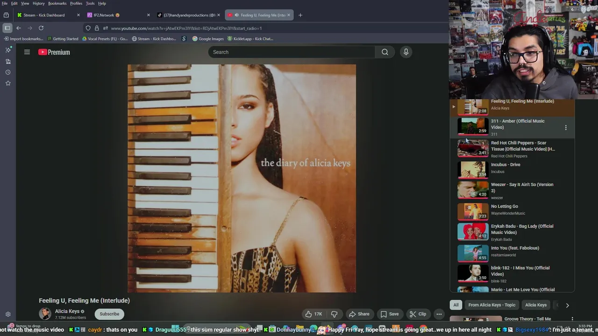Open sidebar settings gear icon

(x=8, y=315)
